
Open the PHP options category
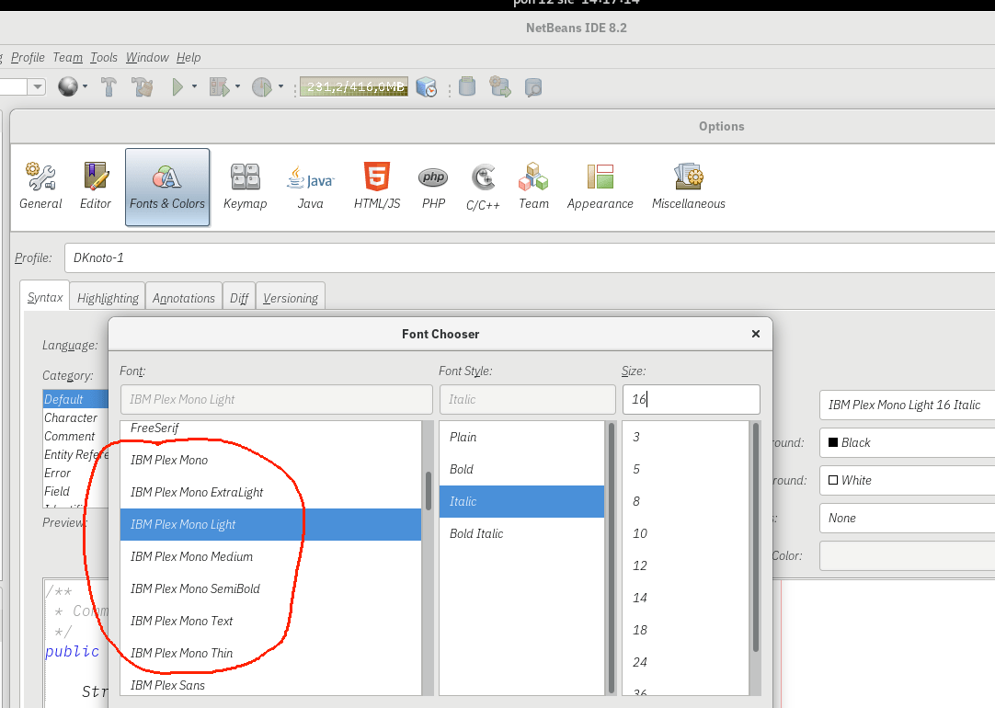point(433,187)
